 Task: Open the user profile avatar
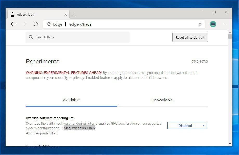213,24
